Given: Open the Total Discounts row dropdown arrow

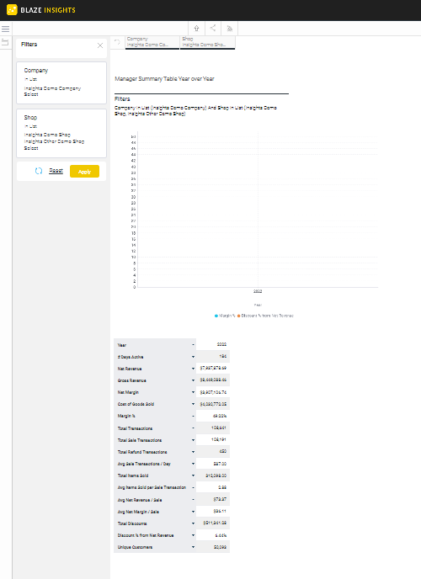Looking at the screenshot, I should click(x=193, y=523).
